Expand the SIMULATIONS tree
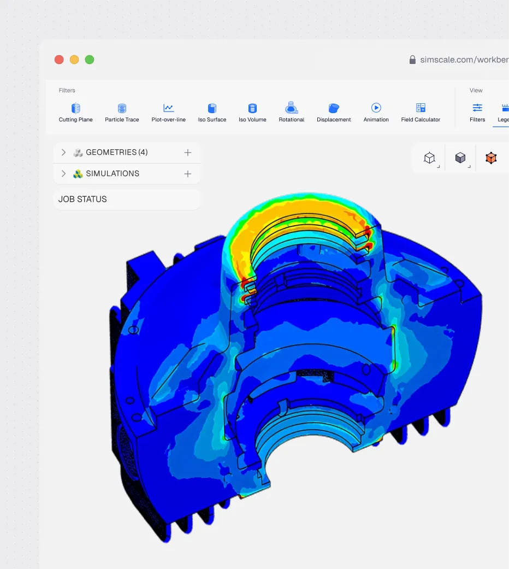 coord(63,174)
